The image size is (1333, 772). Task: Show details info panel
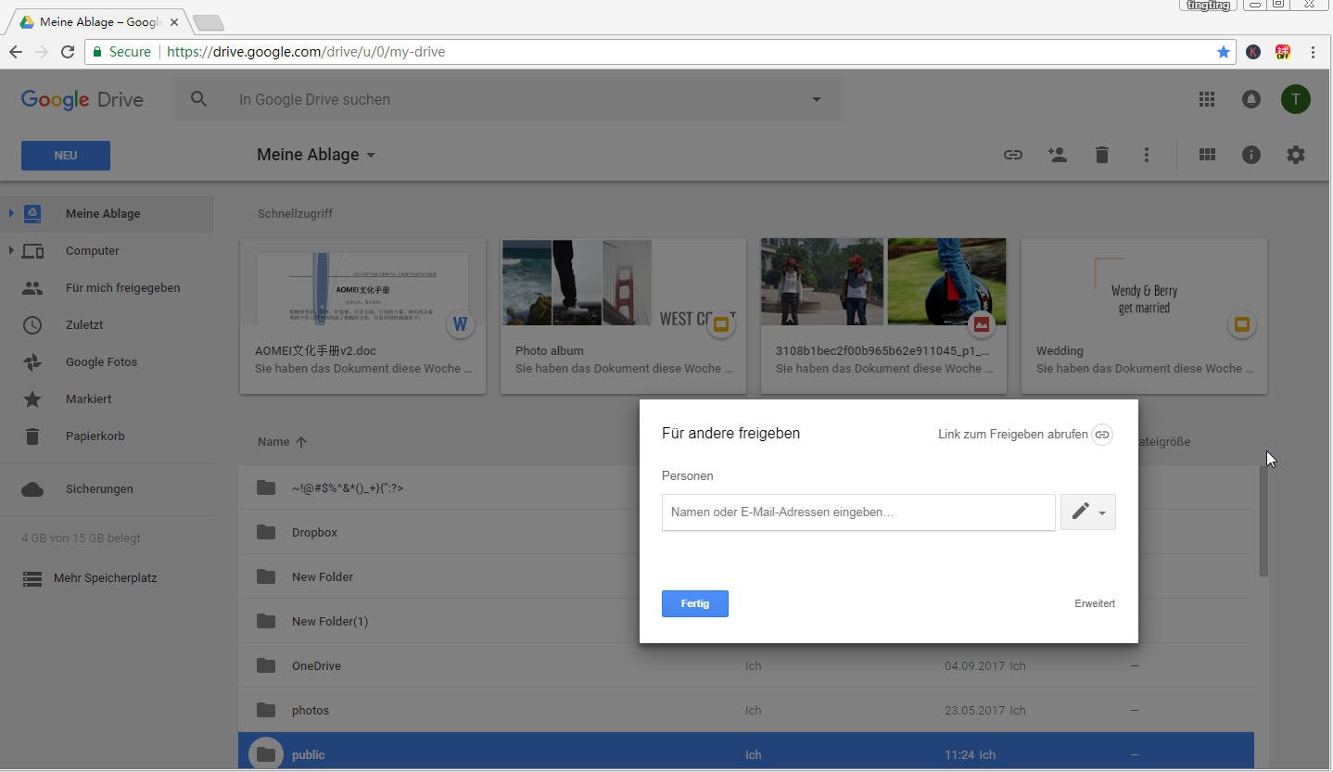(1251, 155)
